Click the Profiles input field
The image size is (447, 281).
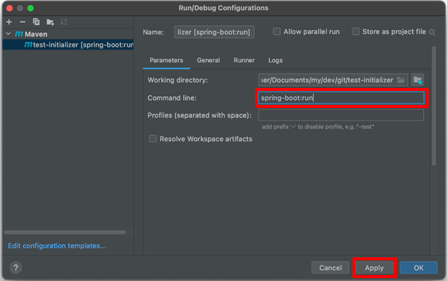coord(341,115)
